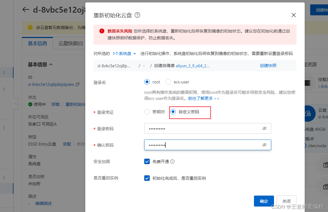Image resolution: width=328 pixels, height=212 pixels.
Task: Switch to 云盘快照(0) tab
Action: click(71, 43)
